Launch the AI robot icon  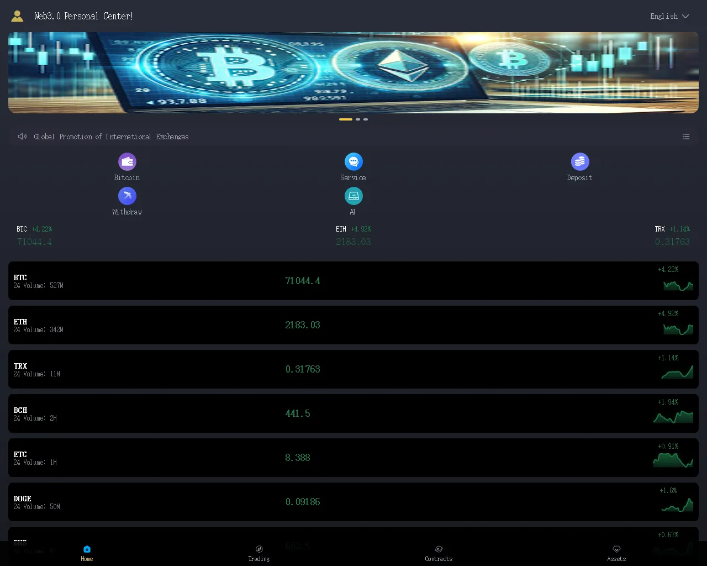[x=353, y=196]
